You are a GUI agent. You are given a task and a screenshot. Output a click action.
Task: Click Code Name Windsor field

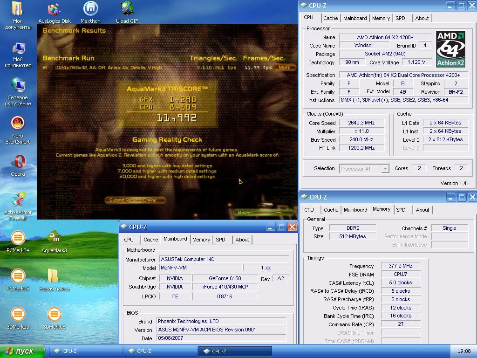coord(363,45)
